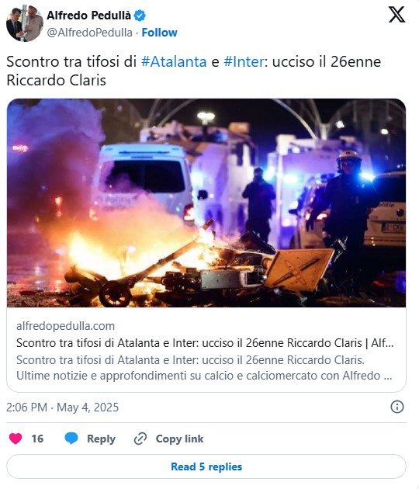Open the article card headline

point(205,343)
